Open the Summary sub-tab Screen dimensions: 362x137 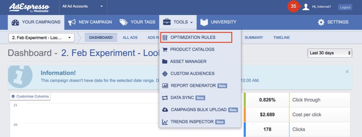coord(254,38)
